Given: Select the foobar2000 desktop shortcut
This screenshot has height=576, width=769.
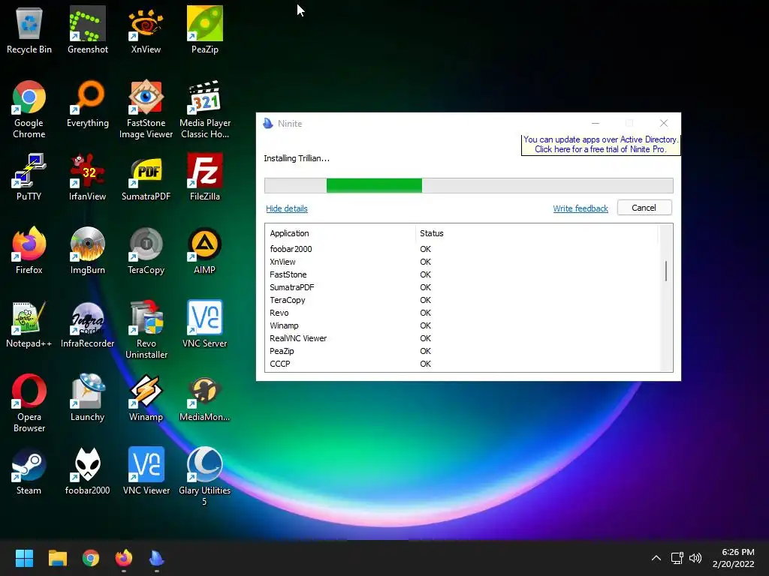Looking at the screenshot, I should 87,471.
